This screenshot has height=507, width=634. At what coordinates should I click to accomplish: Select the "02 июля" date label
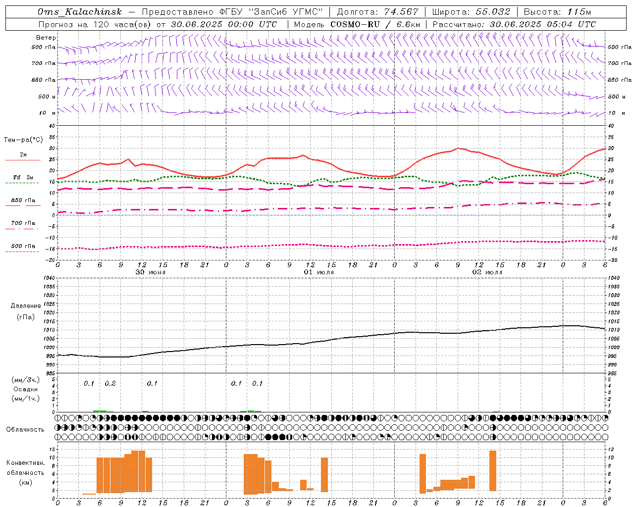click(487, 272)
